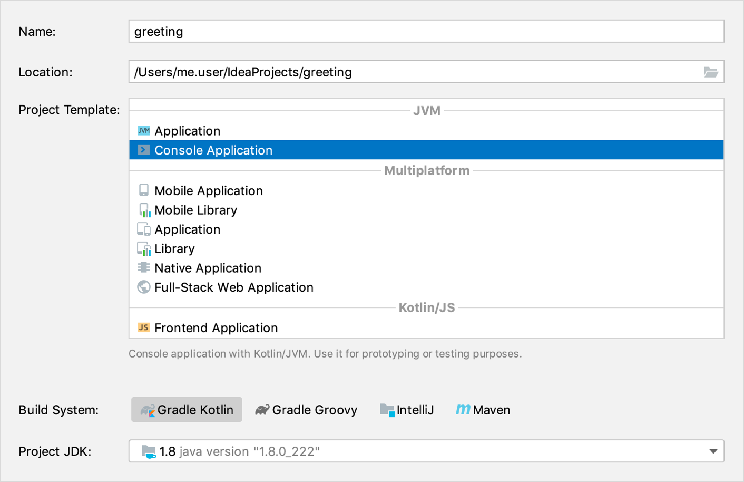The image size is (744, 482).
Task: Choose IntelliJ as the build system
Action: (x=407, y=410)
